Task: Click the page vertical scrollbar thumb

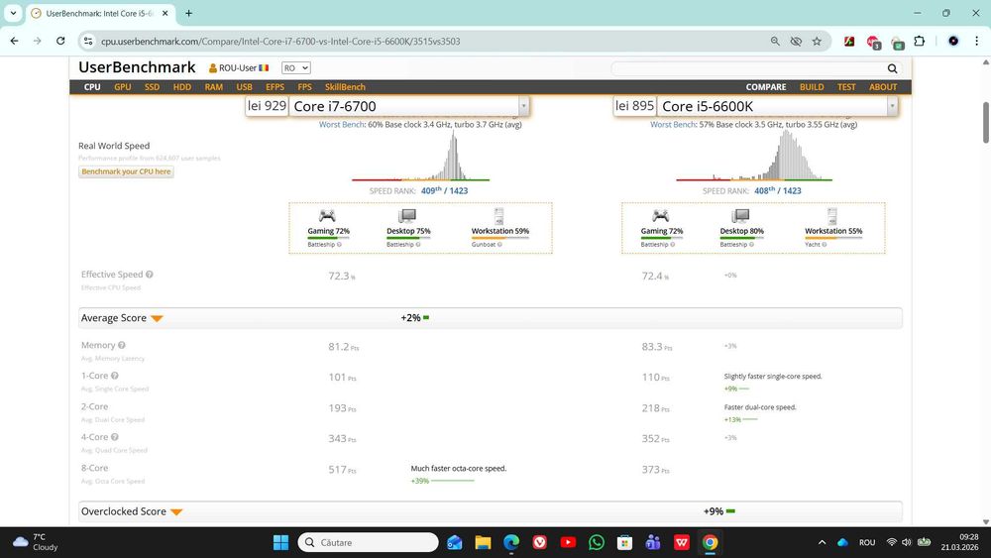Action: pyautogui.click(x=985, y=123)
